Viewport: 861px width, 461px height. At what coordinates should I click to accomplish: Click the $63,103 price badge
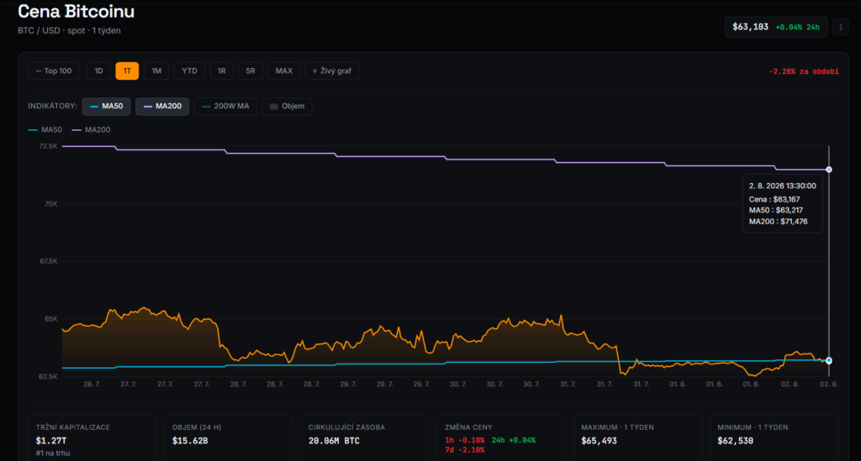click(776, 27)
